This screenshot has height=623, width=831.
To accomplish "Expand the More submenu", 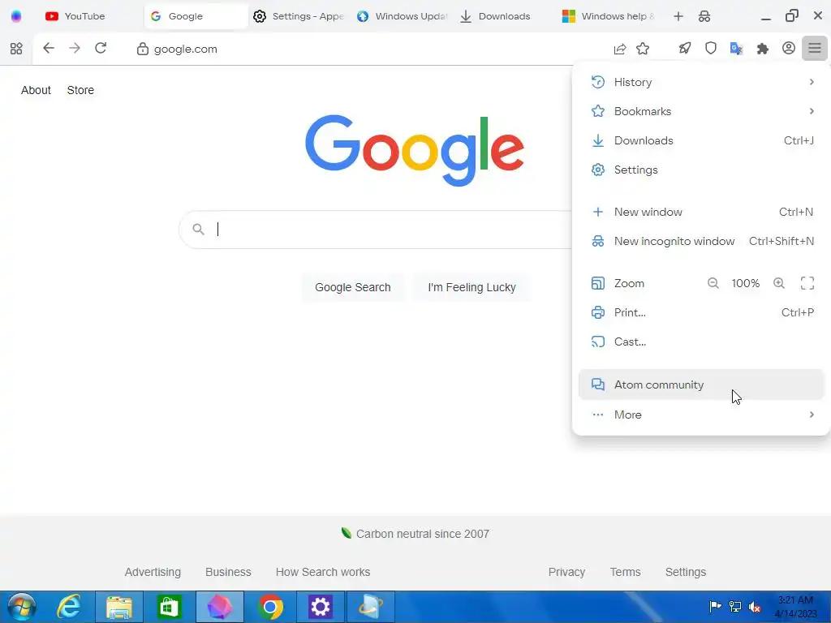I will click(x=701, y=415).
